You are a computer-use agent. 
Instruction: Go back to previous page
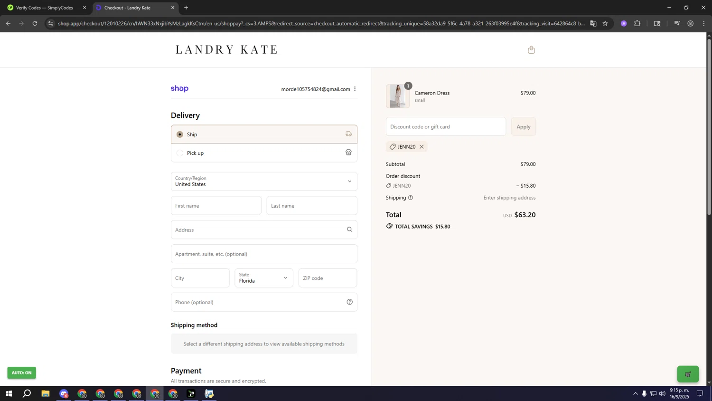[x=8, y=23]
